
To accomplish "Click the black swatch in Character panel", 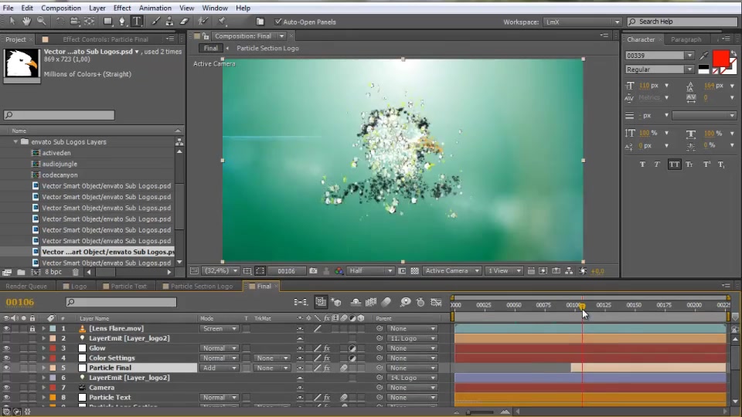I will (703, 69).
